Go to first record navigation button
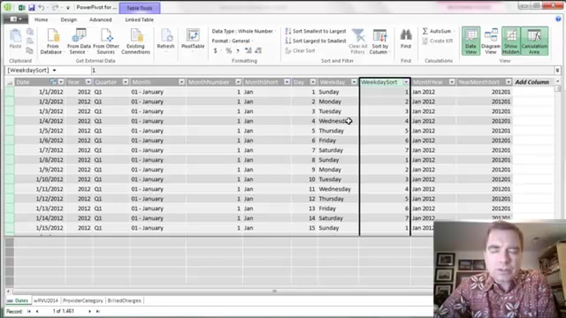This screenshot has height=318, width=566. [29, 311]
